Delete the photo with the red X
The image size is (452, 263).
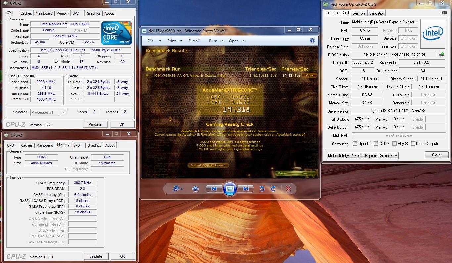click(288, 189)
